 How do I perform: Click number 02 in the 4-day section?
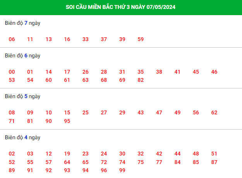click(x=12, y=154)
